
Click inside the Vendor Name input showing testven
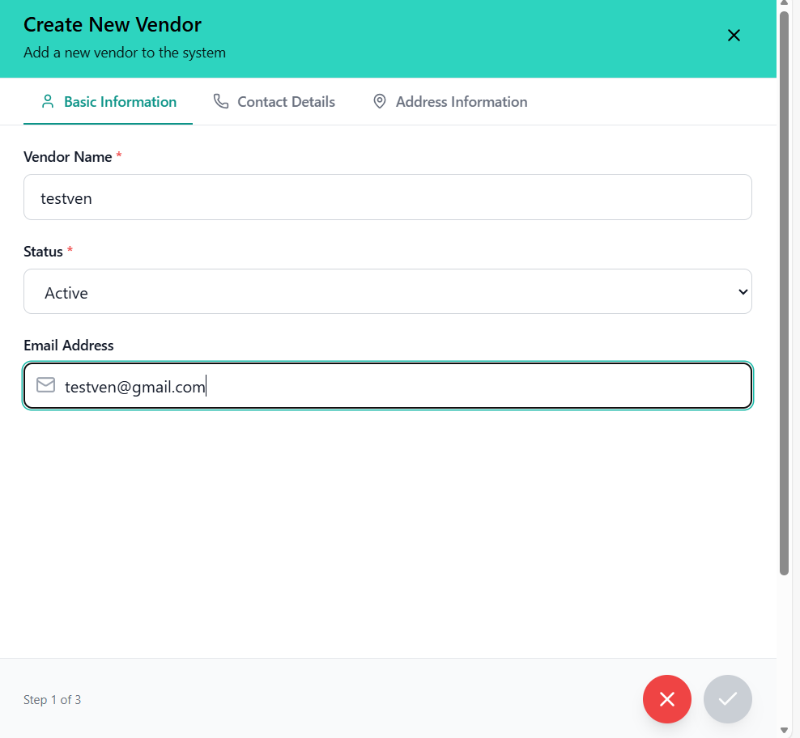point(387,197)
